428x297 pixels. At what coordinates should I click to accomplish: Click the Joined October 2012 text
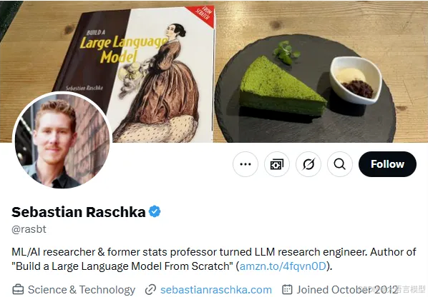coord(347,290)
